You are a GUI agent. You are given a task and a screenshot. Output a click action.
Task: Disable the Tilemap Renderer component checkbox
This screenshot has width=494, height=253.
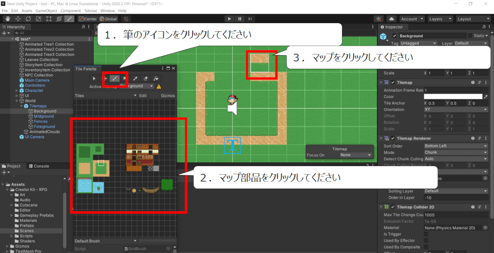click(x=393, y=138)
